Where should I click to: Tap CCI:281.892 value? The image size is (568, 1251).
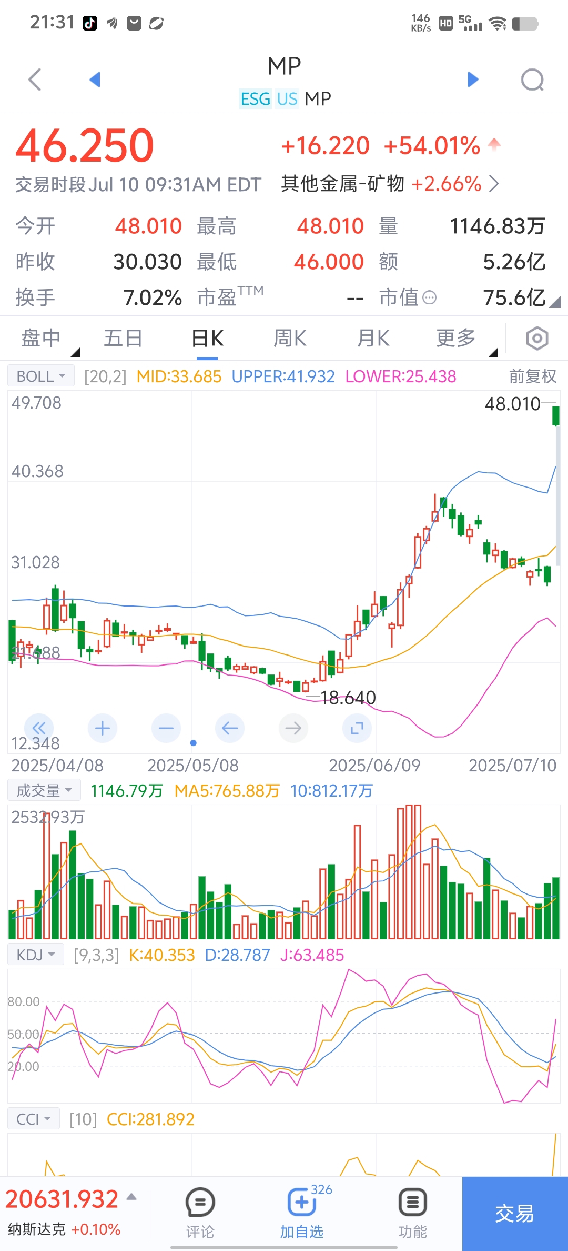tap(150, 1119)
